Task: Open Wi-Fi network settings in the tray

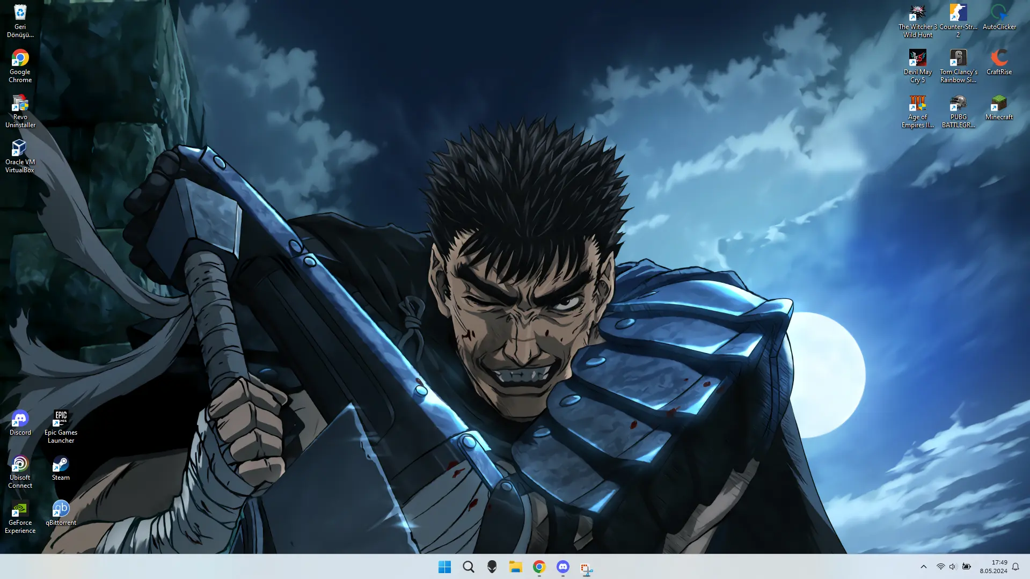Action: tap(940, 567)
